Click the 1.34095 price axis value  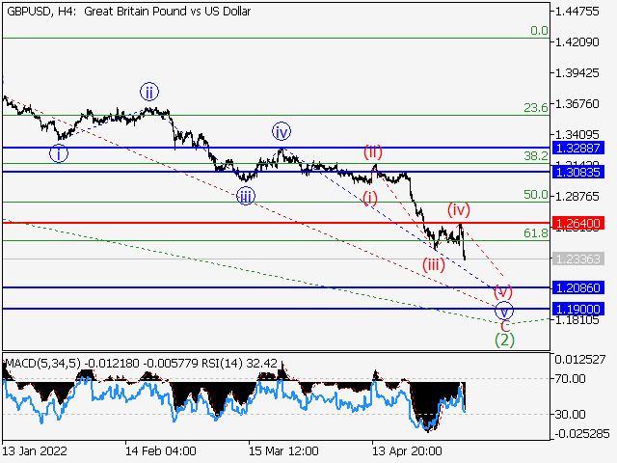tap(577, 135)
